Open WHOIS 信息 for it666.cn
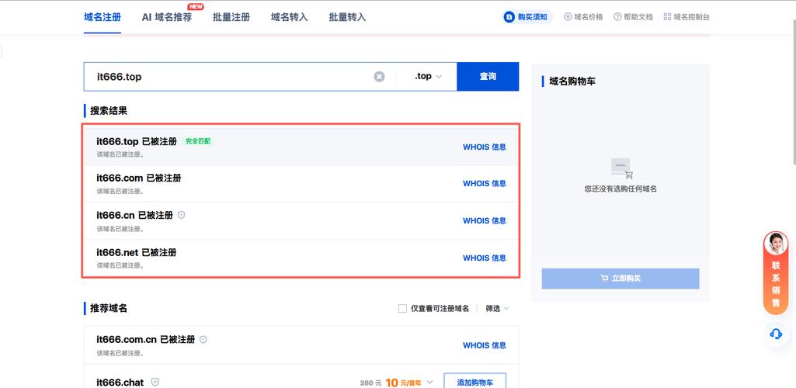Image resolution: width=796 pixels, height=388 pixels. click(485, 220)
